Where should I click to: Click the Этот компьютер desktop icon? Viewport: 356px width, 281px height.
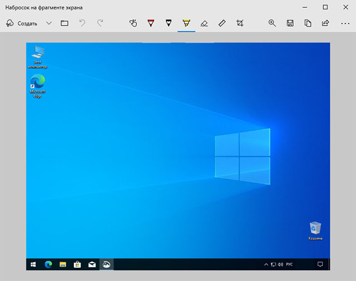38,57
